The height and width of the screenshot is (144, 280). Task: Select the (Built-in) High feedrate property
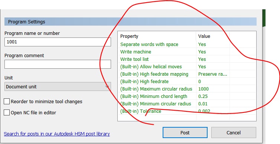click(144, 82)
